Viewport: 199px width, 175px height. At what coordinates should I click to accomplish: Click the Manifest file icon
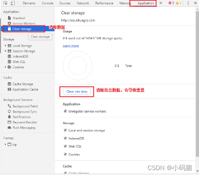click(x=9, y=18)
